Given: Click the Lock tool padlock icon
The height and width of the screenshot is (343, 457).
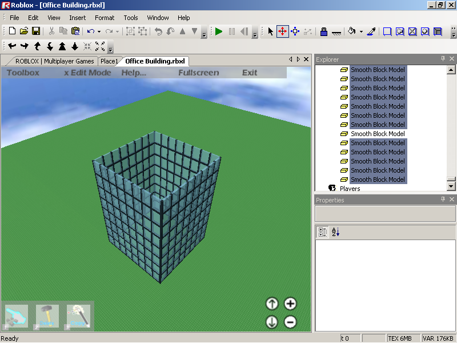Looking at the screenshot, I should click(x=323, y=31).
